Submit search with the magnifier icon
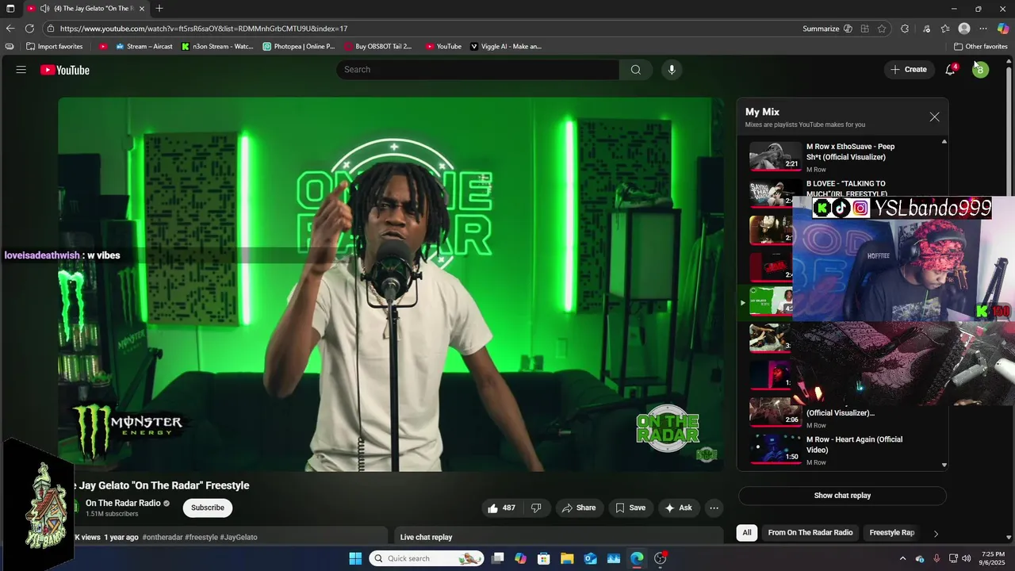Screen dimensions: 1015x571 point(636,70)
